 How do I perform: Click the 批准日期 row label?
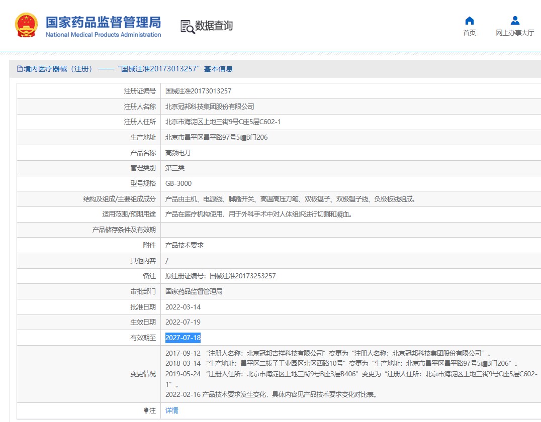143,307
